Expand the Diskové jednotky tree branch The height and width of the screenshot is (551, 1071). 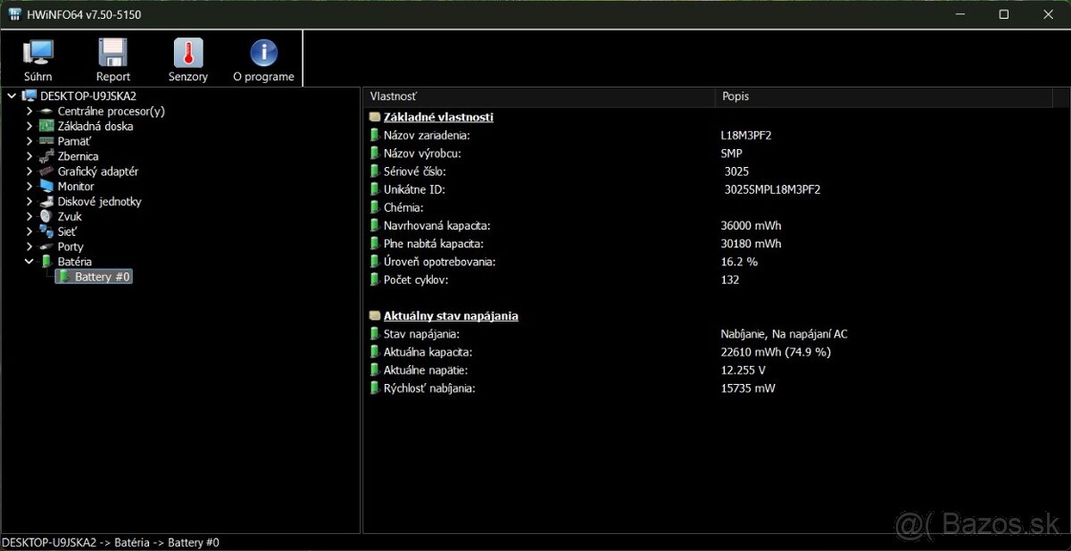click(x=29, y=201)
